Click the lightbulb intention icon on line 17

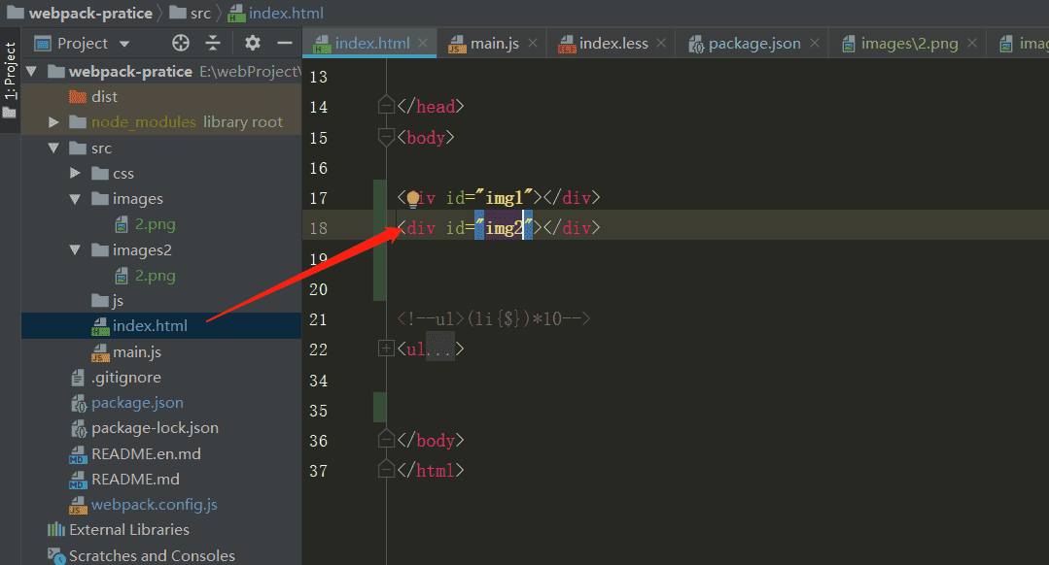pos(413,198)
